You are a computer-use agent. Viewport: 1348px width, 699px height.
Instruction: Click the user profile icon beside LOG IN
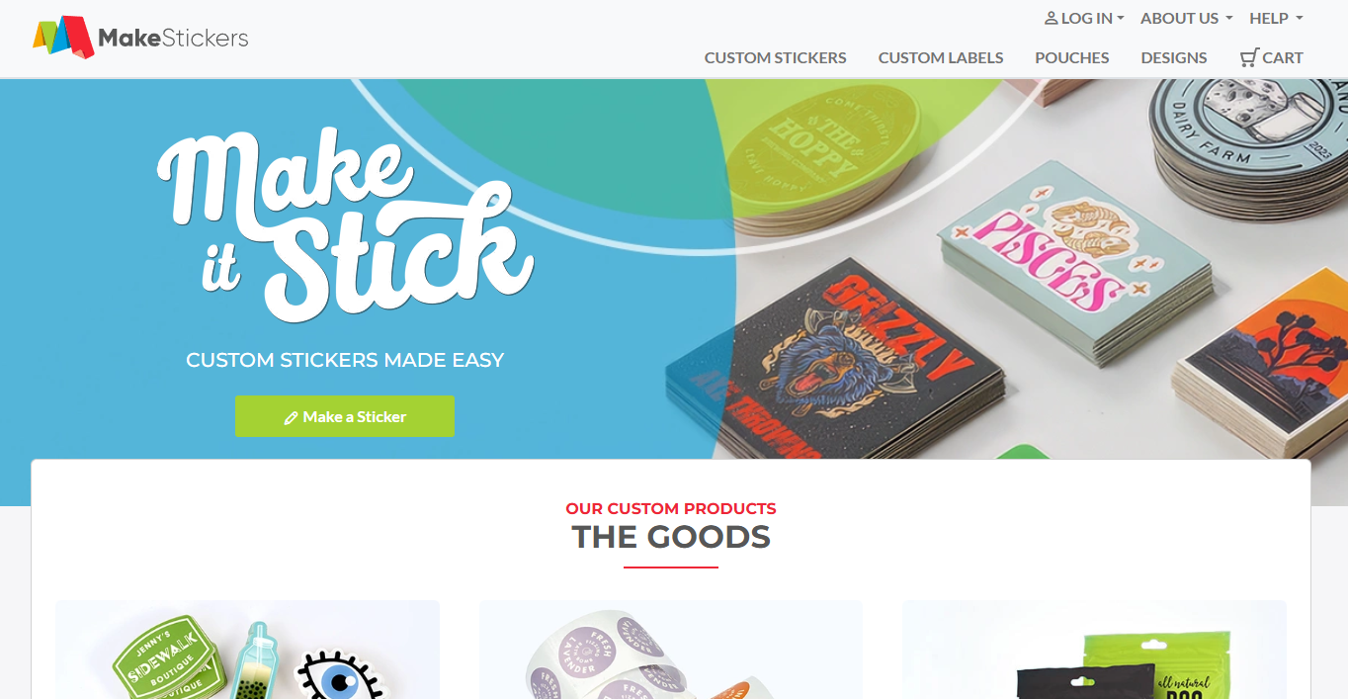(x=1052, y=18)
